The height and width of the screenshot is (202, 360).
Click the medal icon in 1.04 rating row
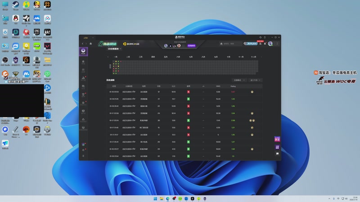(x=252, y=114)
